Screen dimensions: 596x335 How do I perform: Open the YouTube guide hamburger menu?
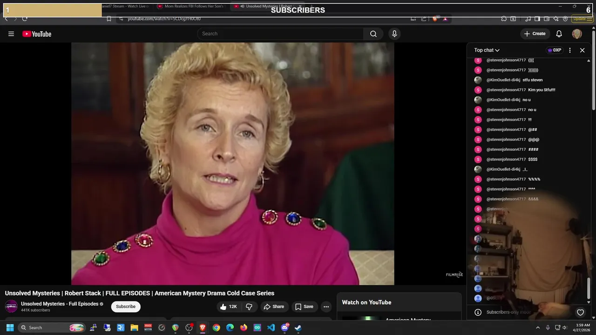point(11,34)
